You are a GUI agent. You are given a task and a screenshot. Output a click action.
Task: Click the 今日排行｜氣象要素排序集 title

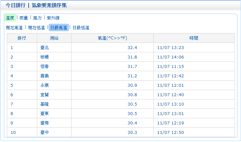pos(36,5)
